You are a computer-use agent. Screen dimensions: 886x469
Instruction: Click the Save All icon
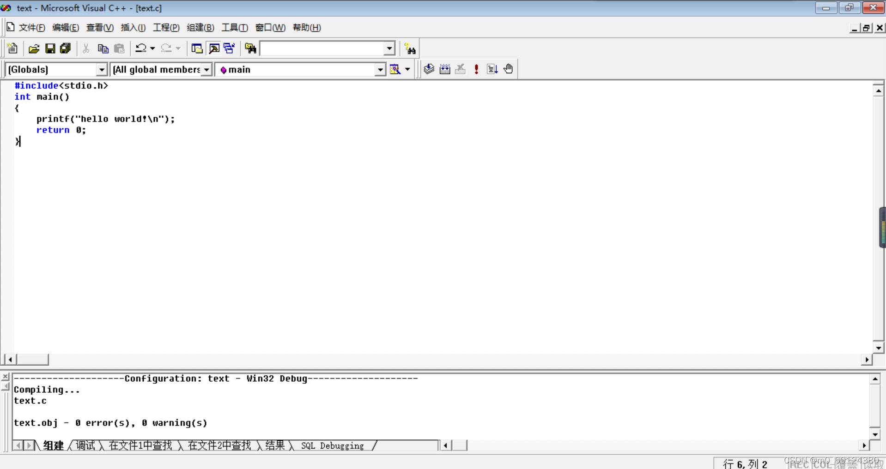pyautogui.click(x=66, y=48)
